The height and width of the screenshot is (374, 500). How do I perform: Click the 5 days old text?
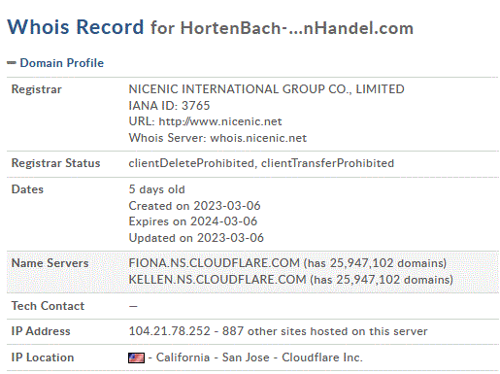[x=156, y=189]
